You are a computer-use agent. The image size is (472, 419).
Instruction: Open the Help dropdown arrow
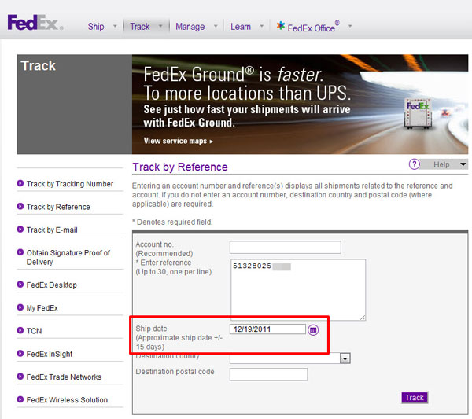(463, 164)
